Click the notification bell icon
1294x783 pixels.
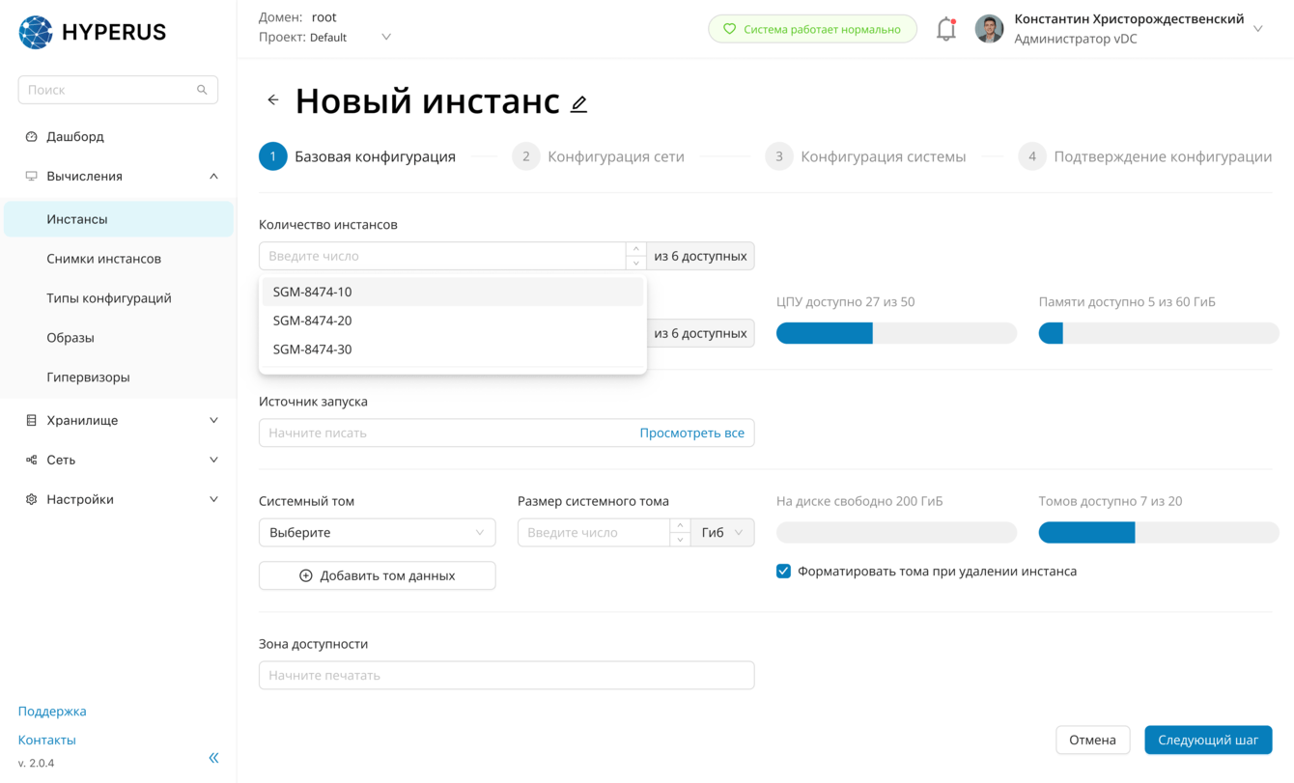[945, 30]
